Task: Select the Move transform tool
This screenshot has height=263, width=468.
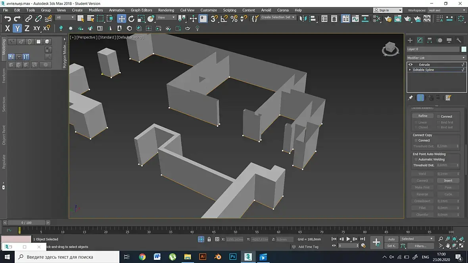Action: point(121,19)
